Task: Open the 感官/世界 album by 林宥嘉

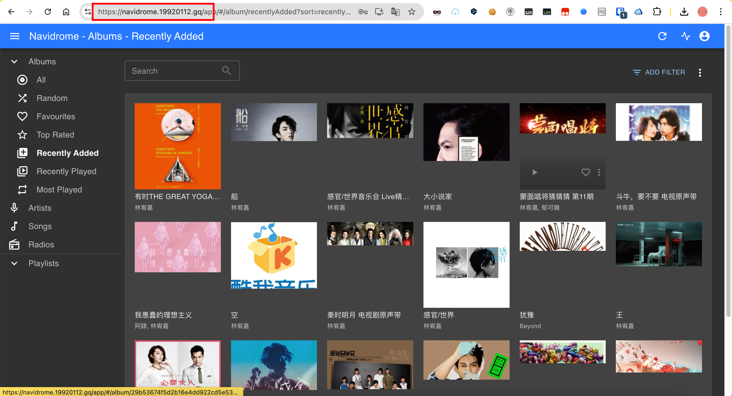Action: coord(466,265)
